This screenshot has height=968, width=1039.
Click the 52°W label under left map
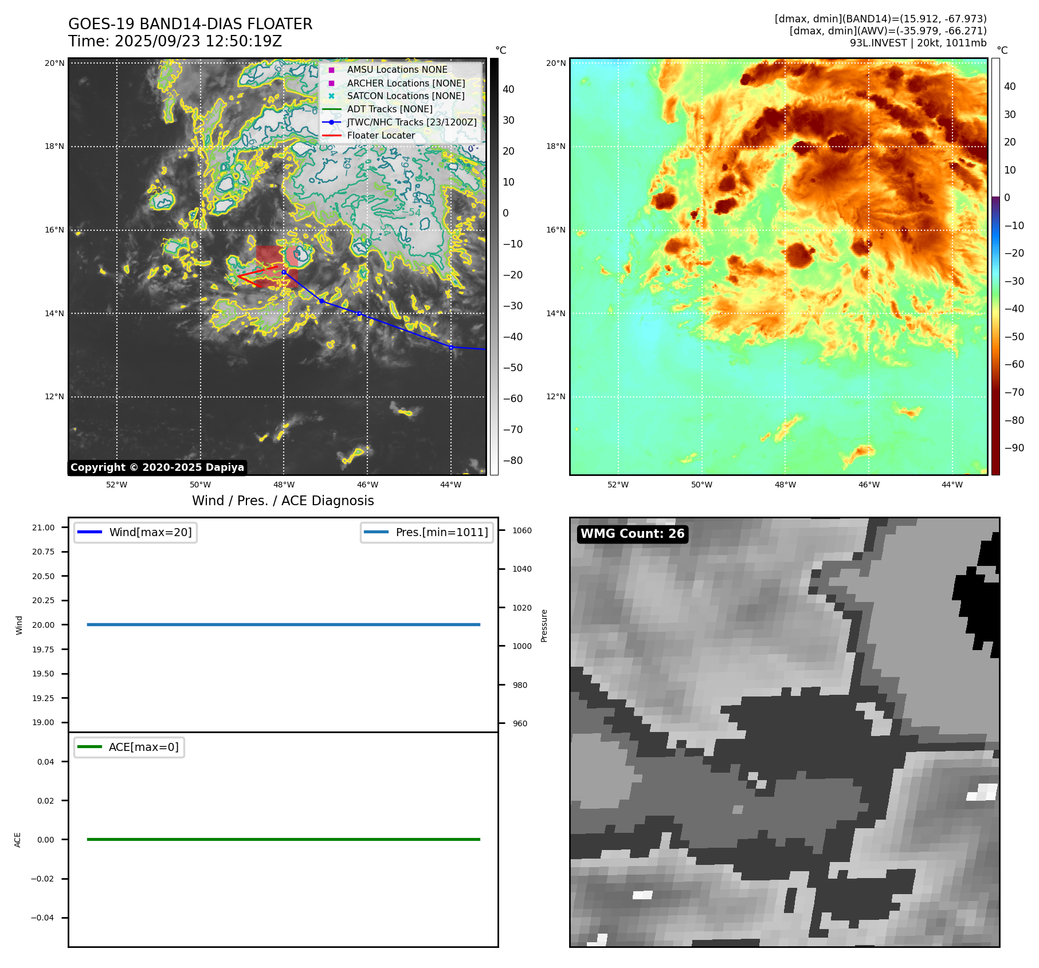click(x=117, y=485)
